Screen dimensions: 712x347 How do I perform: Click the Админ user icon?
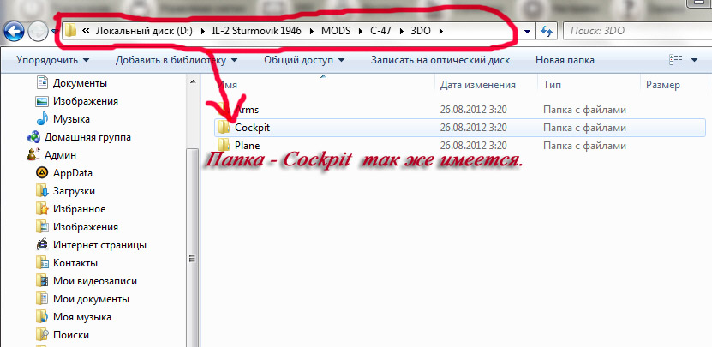pos(33,155)
